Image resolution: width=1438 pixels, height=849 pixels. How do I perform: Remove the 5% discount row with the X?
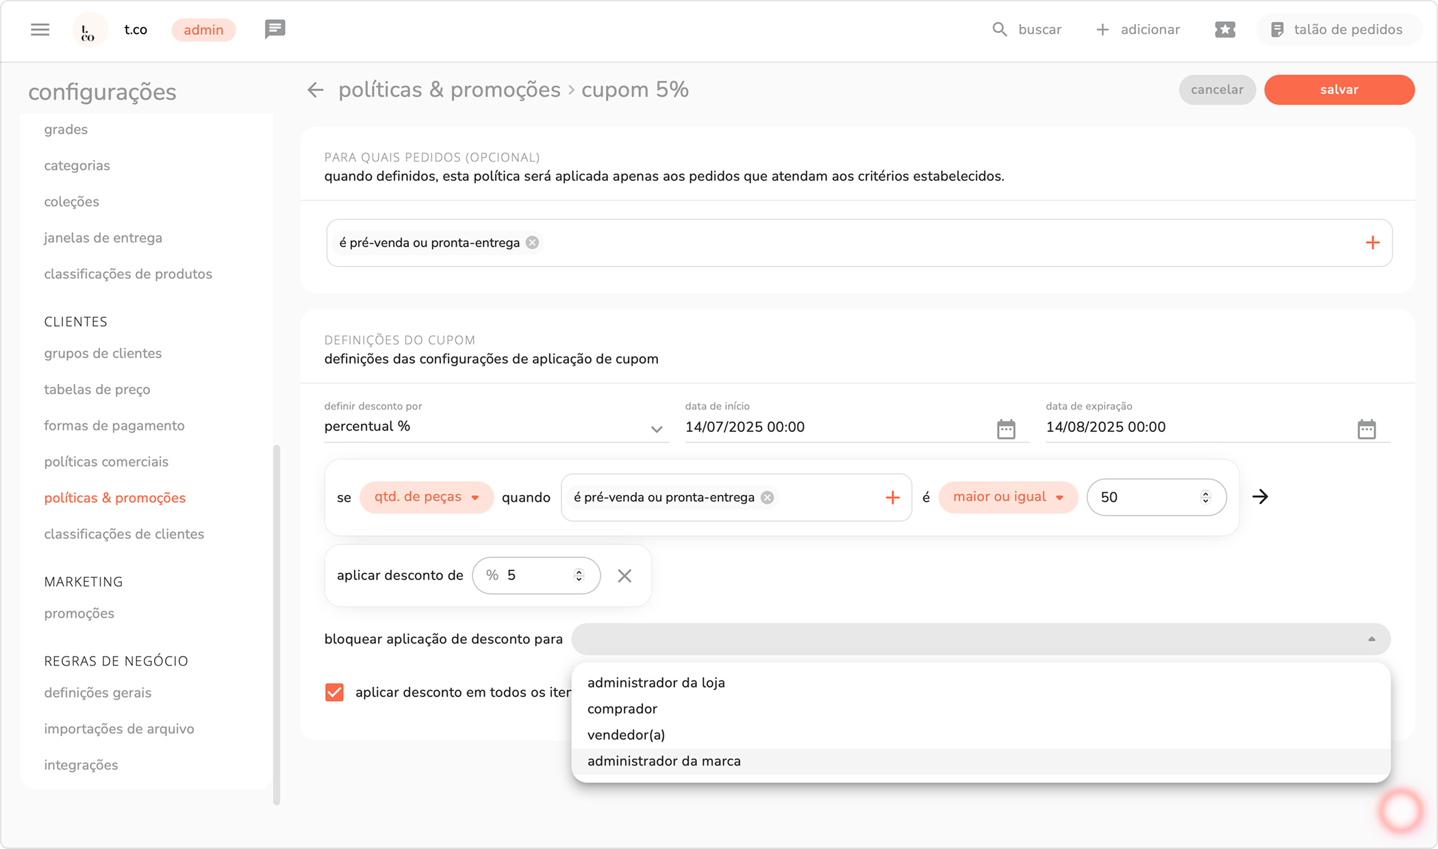coord(624,576)
